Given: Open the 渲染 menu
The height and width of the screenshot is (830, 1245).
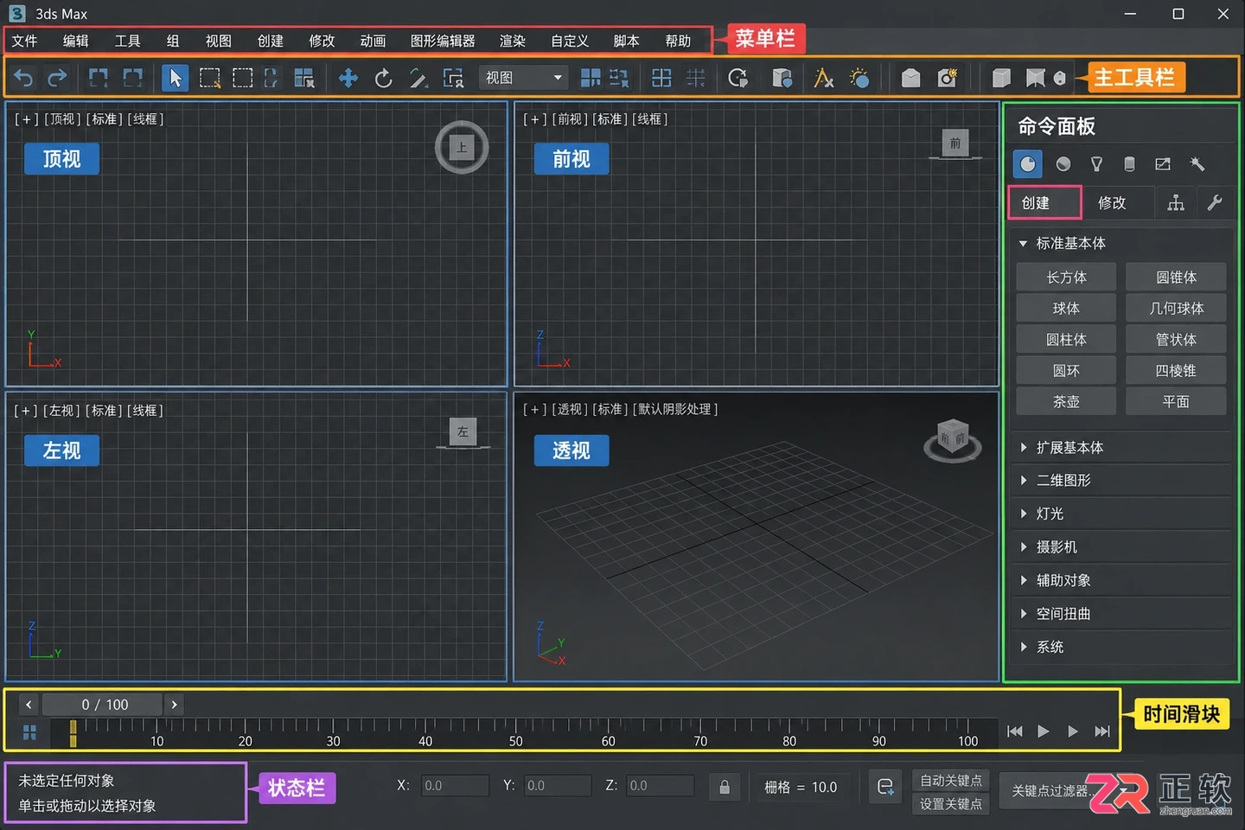Looking at the screenshot, I should (x=513, y=41).
